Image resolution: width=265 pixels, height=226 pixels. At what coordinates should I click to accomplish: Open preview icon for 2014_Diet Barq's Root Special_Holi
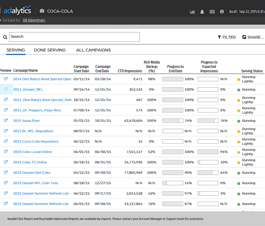[6, 100]
